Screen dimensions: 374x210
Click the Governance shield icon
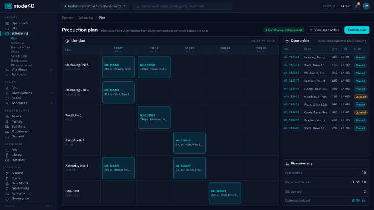pyautogui.click(x=7, y=199)
